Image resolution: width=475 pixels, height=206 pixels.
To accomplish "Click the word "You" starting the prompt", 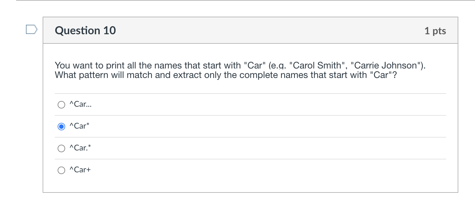I will 63,65.
